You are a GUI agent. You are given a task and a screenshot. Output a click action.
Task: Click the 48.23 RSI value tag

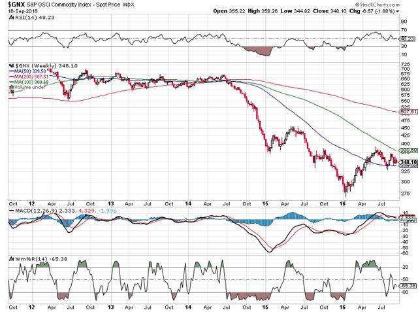click(x=408, y=39)
